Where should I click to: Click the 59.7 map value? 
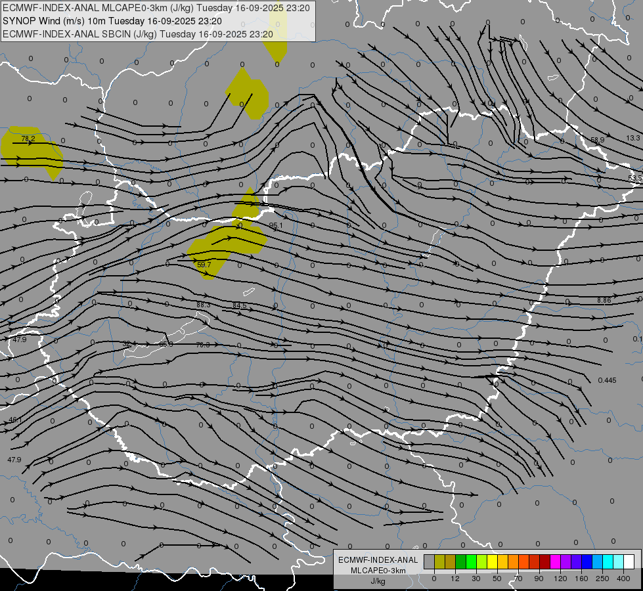(x=204, y=265)
